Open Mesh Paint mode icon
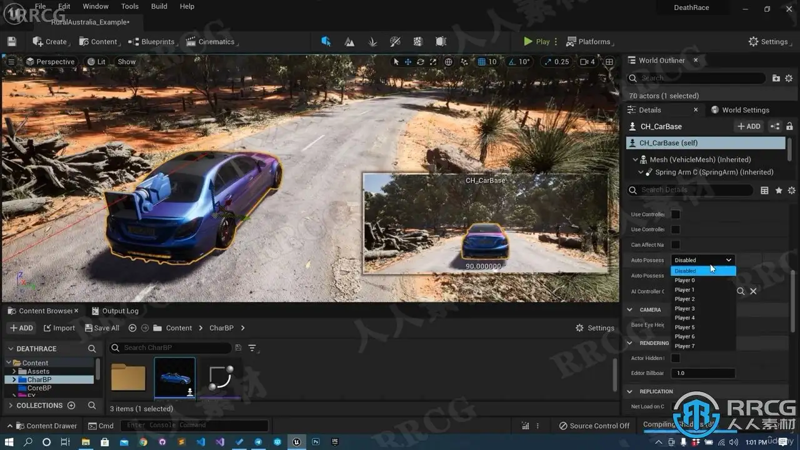Image resolution: width=800 pixels, height=450 pixels. pos(395,42)
